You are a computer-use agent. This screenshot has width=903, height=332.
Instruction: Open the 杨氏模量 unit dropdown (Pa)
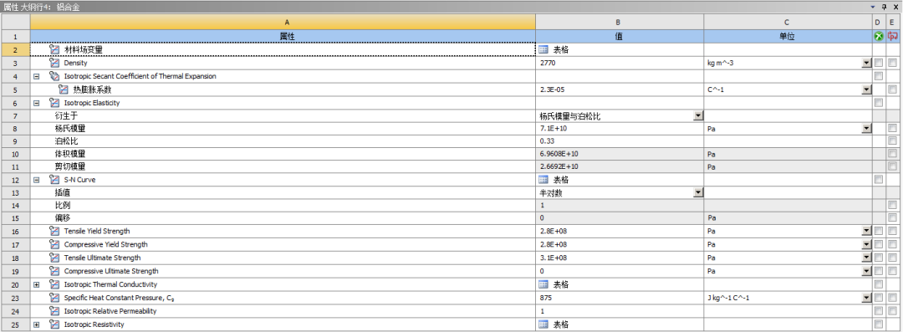pyautogui.click(x=866, y=128)
